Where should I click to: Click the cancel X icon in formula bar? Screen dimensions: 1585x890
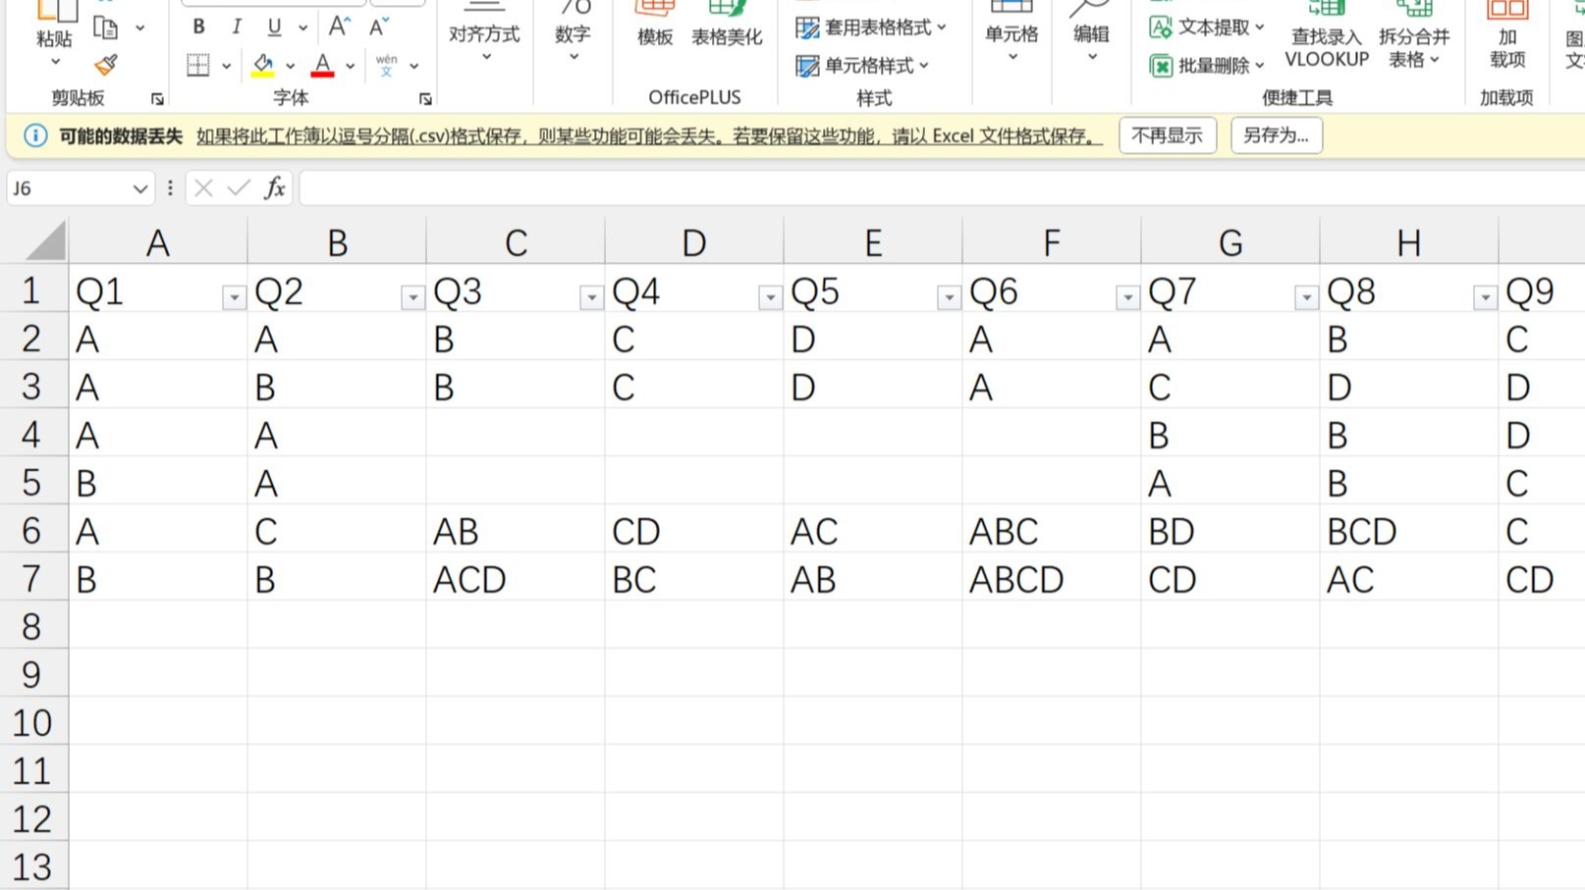click(x=203, y=187)
